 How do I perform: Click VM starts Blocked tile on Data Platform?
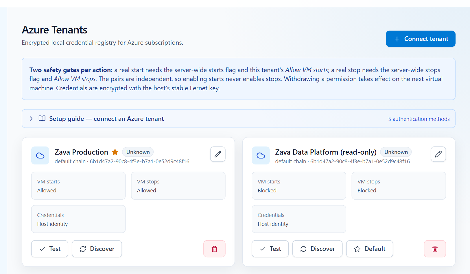(x=299, y=186)
